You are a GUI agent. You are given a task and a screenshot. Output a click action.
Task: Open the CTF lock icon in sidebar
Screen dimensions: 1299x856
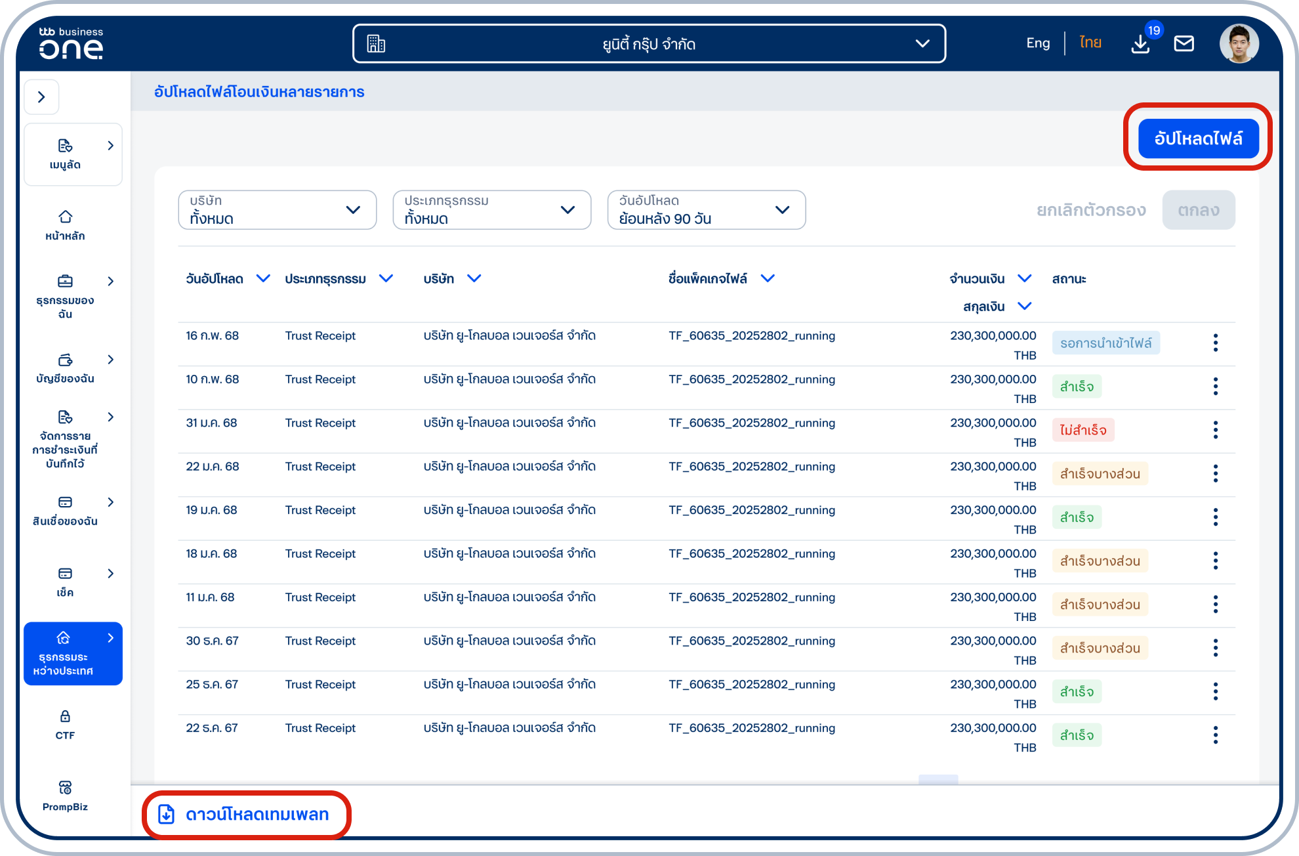pos(65,724)
